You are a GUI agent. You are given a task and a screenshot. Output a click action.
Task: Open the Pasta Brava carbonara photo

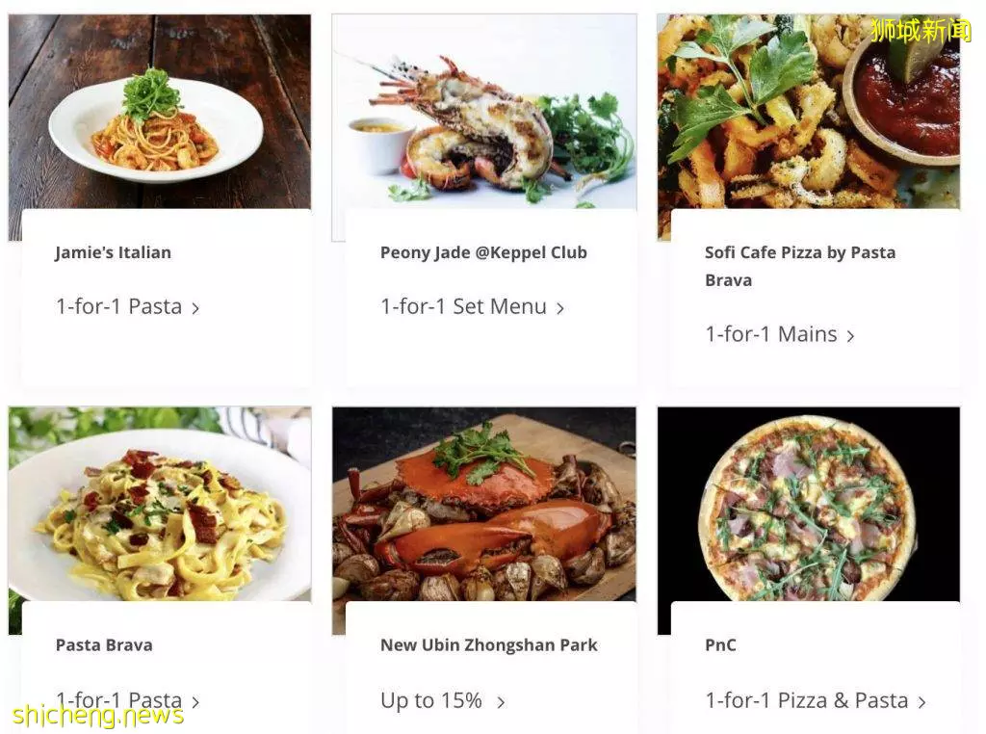click(x=159, y=504)
